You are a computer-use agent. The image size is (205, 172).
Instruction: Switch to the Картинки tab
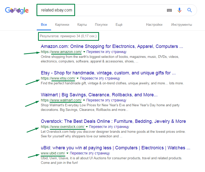pyautogui.click(x=62, y=24)
